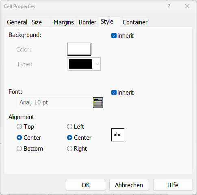
Task: Click the help question mark icon
Action: [x=169, y=6]
